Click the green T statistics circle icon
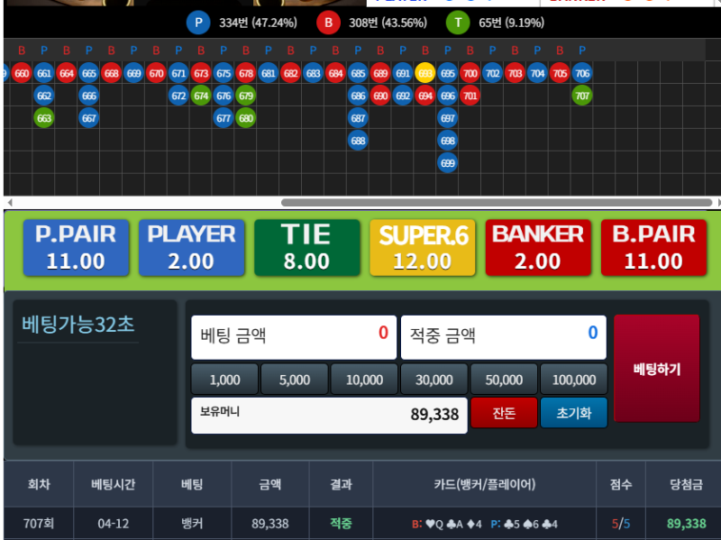 457,22
